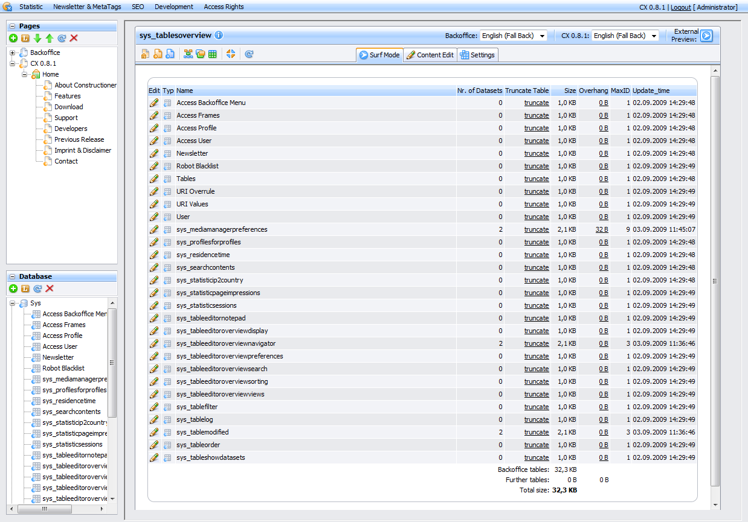This screenshot has height=522, width=748.
Task: Click pencil icon for sys_tablelog row
Action: pos(154,419)
